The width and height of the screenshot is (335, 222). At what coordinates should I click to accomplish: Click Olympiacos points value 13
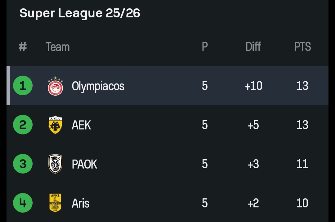(302, 86)
